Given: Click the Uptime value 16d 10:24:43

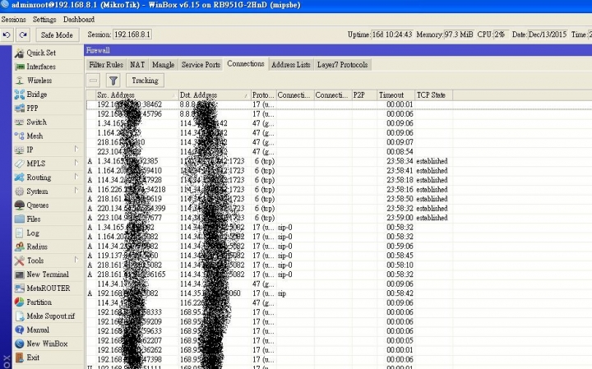Looking at the screenshot, I should tap(392, 35).
